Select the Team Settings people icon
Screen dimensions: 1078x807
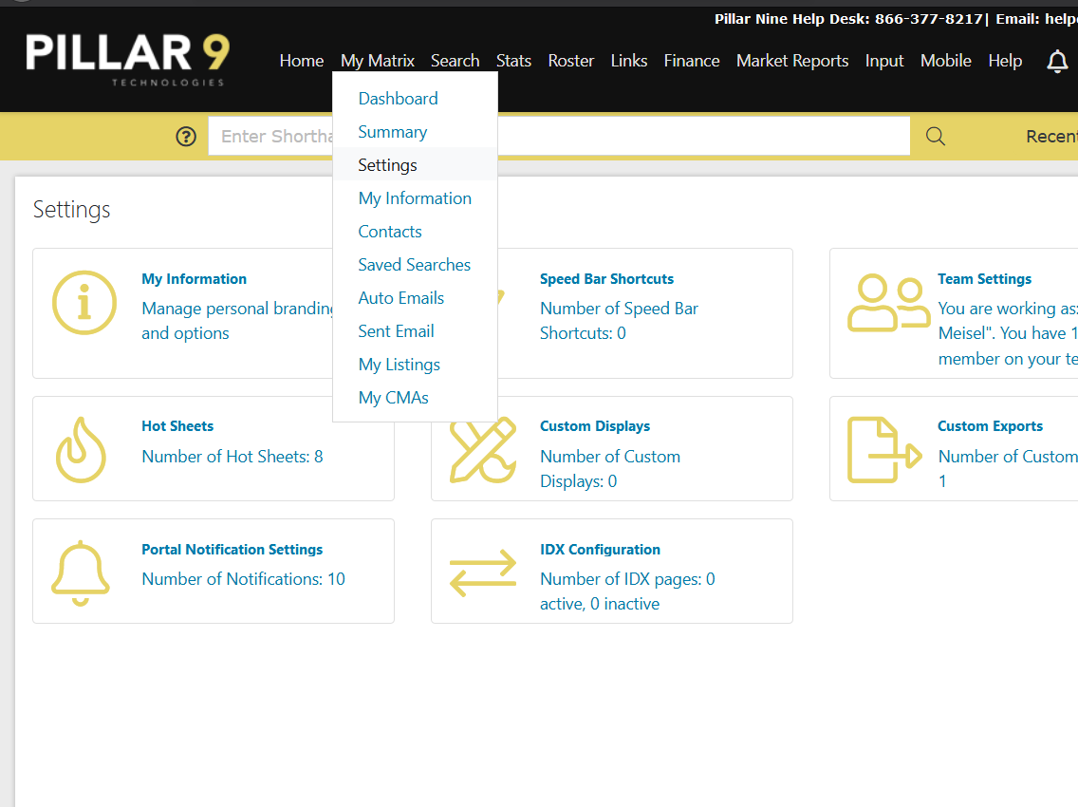(x=888, y=304)
